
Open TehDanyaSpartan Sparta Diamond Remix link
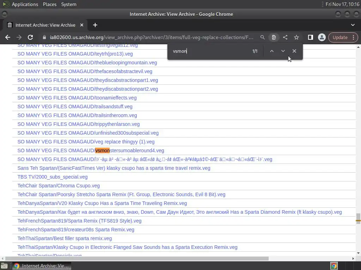point(179,212)
